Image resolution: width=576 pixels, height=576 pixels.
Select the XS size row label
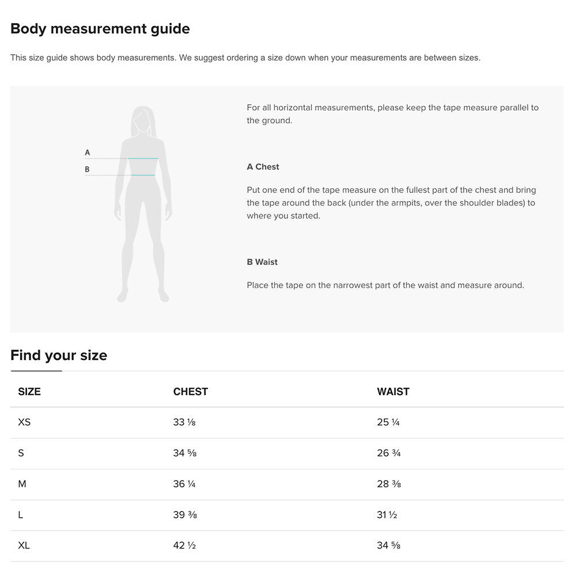[x=24, y=422]
